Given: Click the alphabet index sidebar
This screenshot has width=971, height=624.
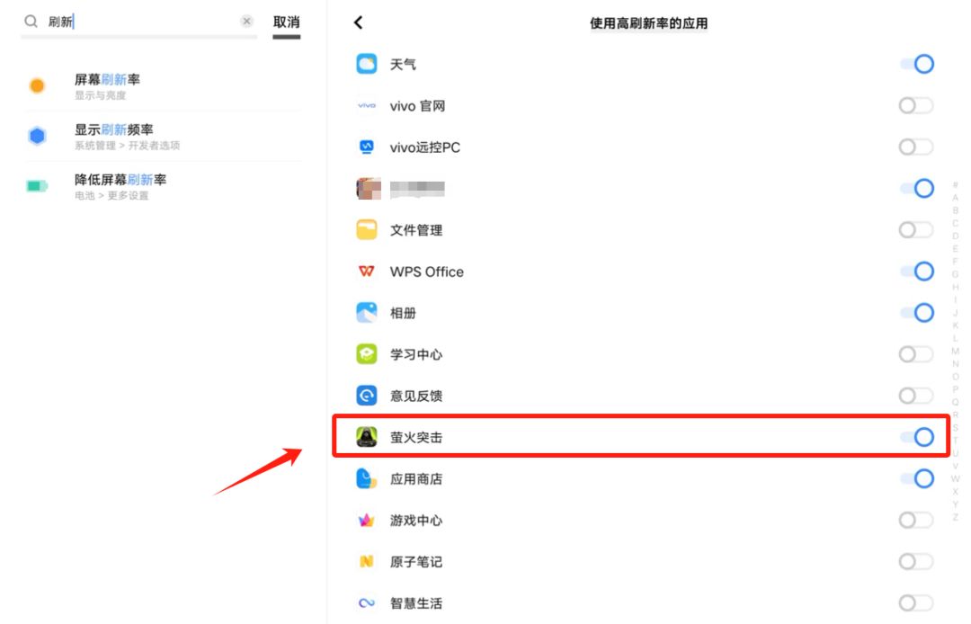Looking at the screenshot, I should 956,351.
